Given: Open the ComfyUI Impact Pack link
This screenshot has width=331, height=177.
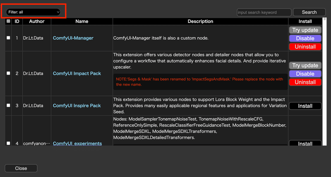Looking at the screenshot, I should (77, 74).
